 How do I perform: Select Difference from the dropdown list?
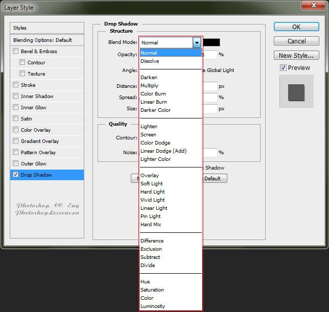click(152, 241)
